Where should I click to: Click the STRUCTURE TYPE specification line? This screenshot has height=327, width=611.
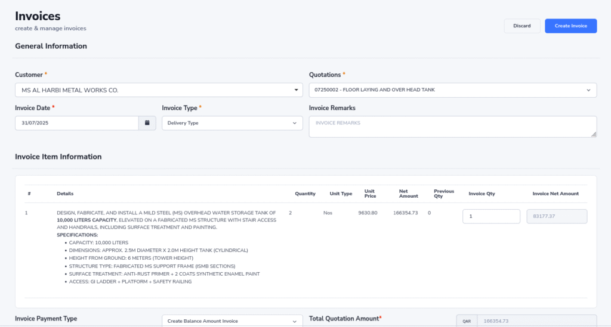(152, 266)
